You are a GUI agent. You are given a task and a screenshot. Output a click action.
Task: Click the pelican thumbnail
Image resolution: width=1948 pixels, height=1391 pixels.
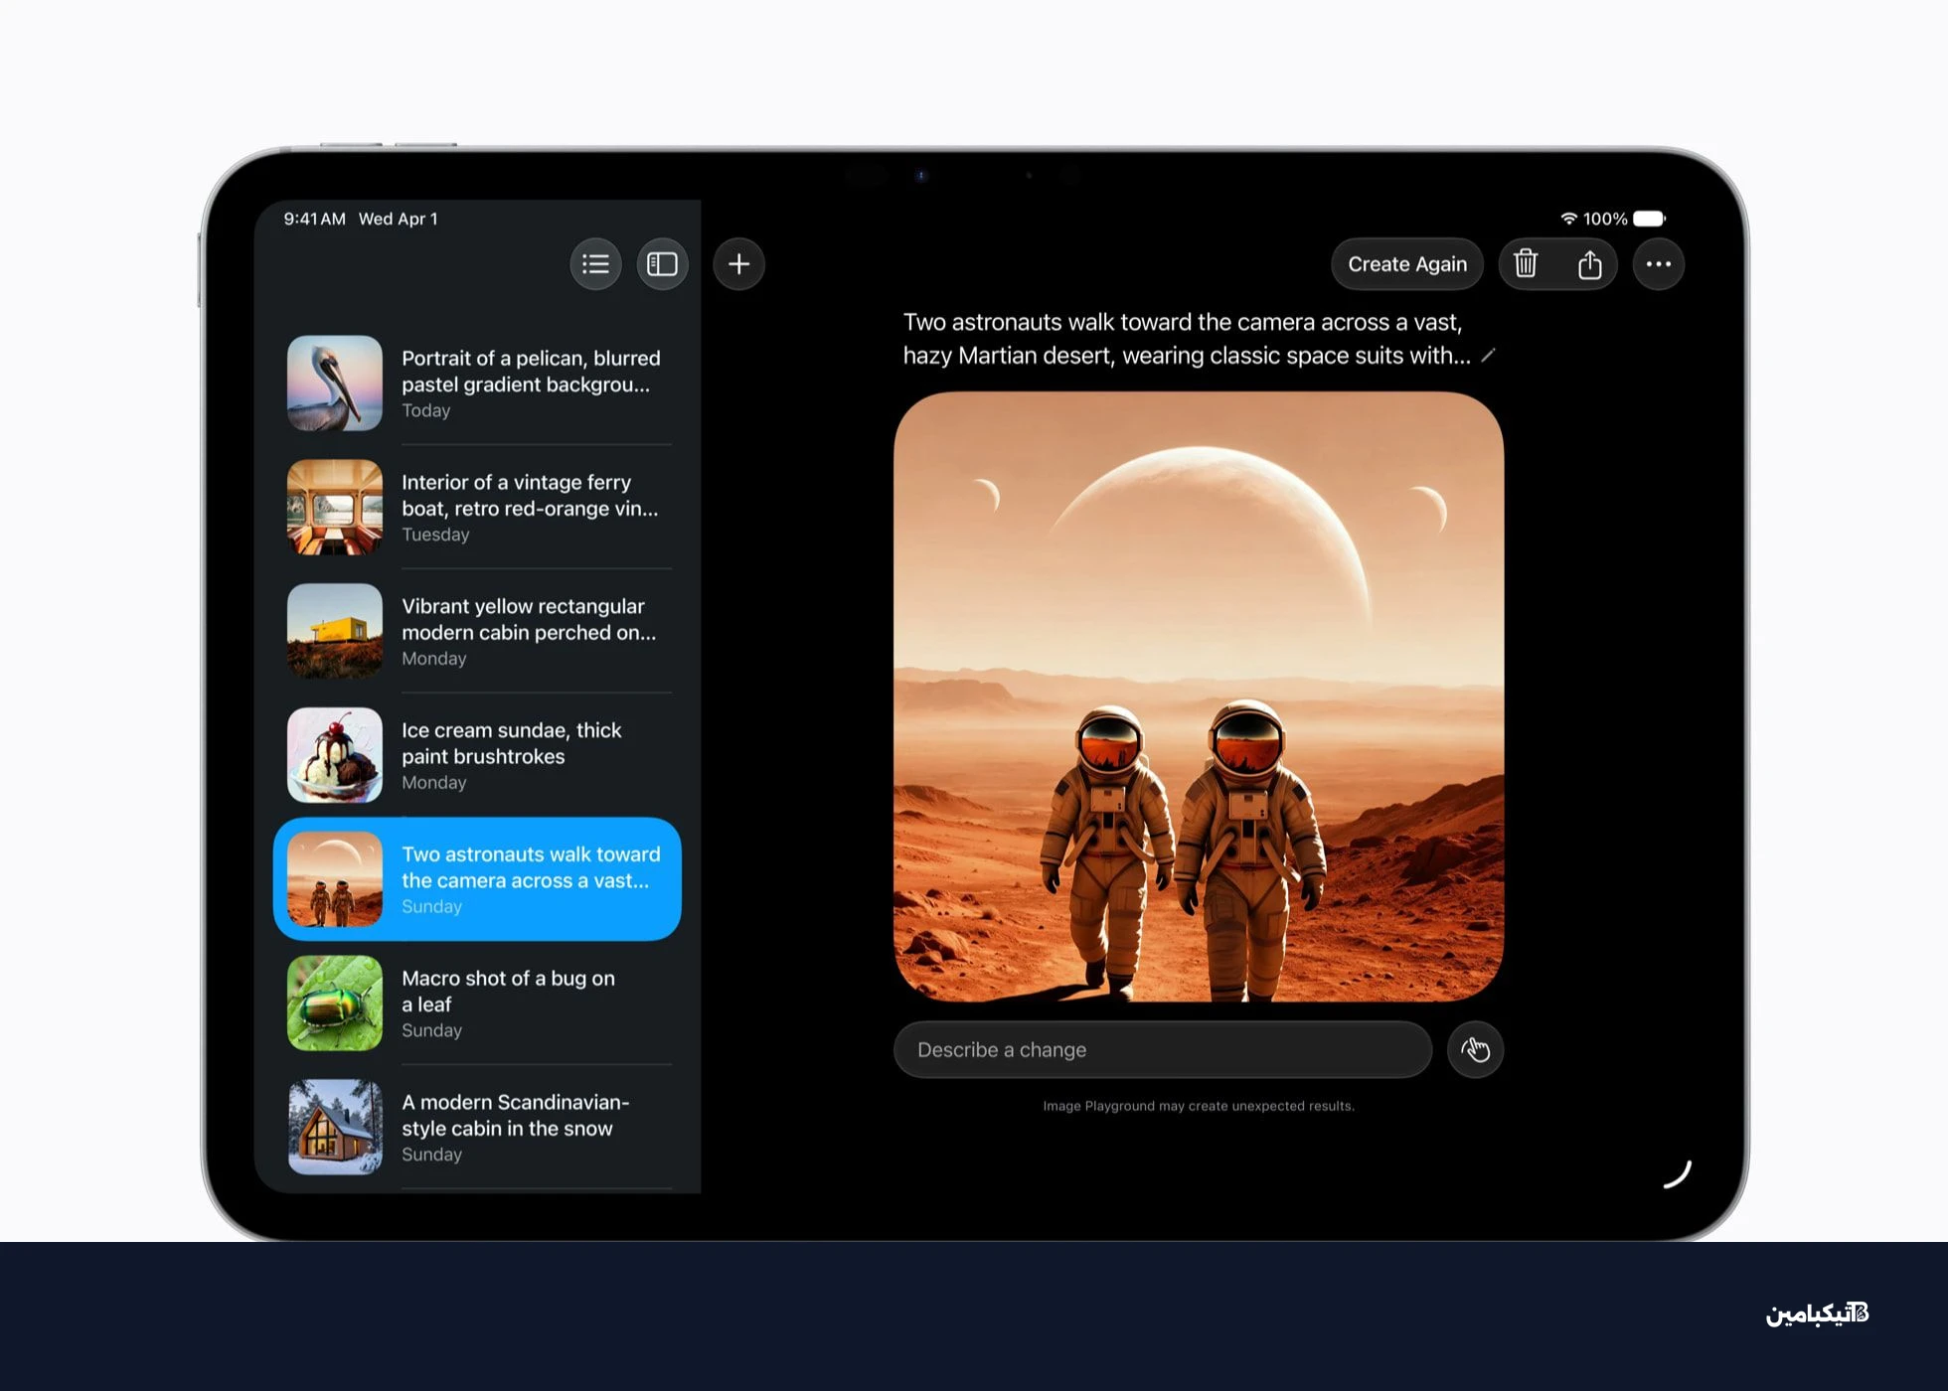click(335, 384)
